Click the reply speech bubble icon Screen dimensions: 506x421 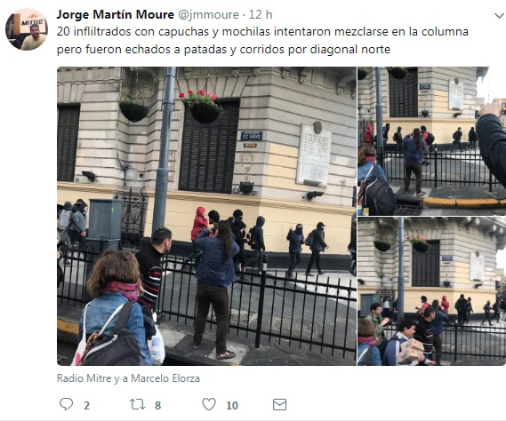(66, 404)
